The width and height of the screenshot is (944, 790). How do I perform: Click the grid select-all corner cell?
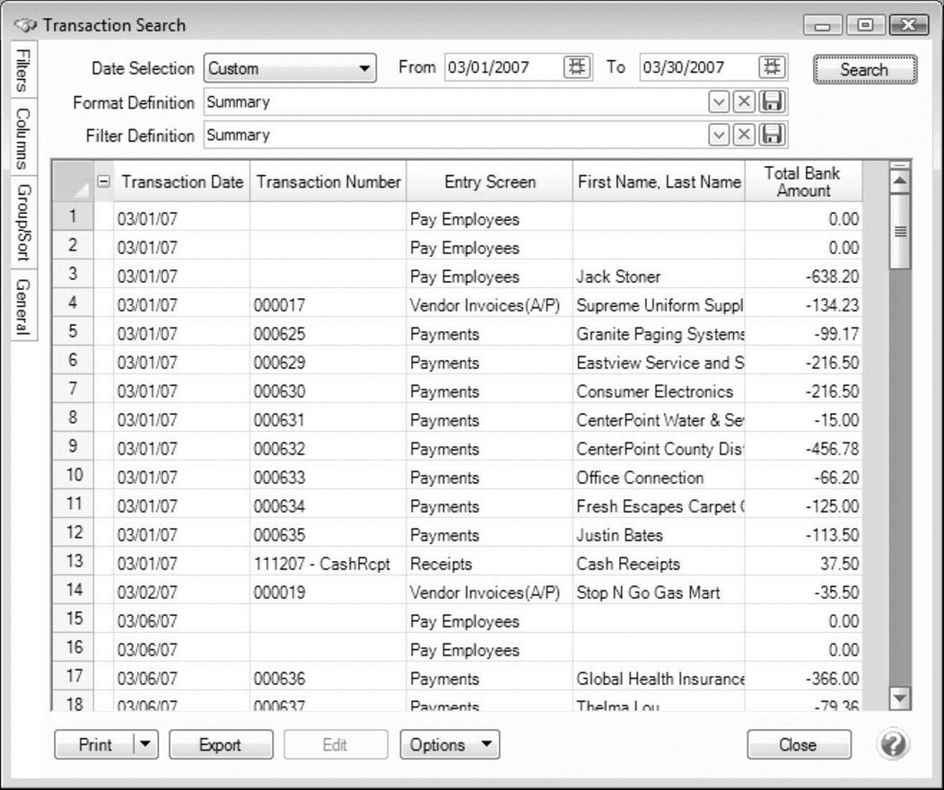pos(73,181)
